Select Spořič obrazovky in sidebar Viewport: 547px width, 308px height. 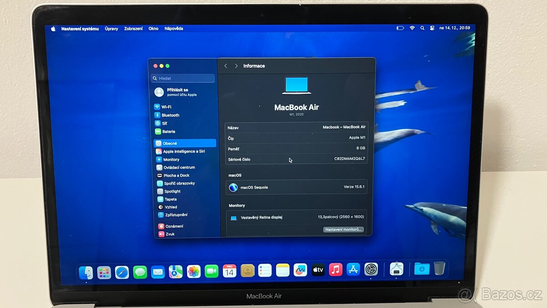point(177,183)
